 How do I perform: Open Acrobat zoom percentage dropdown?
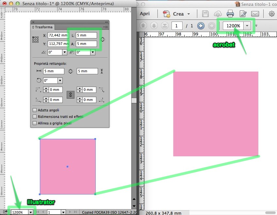click(x=247, y=26)
